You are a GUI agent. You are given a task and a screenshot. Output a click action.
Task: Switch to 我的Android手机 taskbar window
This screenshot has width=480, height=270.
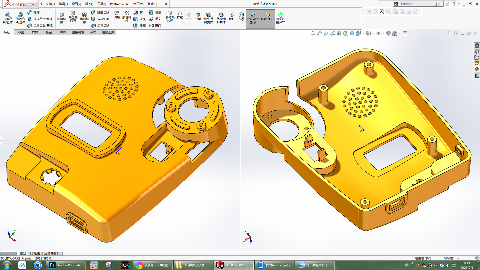coord(274,265)
